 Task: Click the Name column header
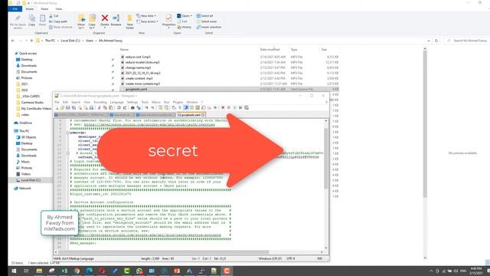pyautogui.click(x=124, y=49)
